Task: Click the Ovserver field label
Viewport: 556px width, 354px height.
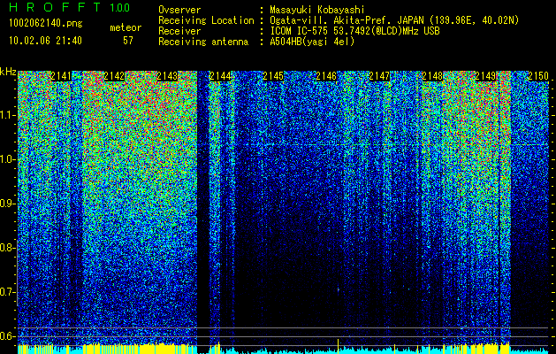Action: 179,10
